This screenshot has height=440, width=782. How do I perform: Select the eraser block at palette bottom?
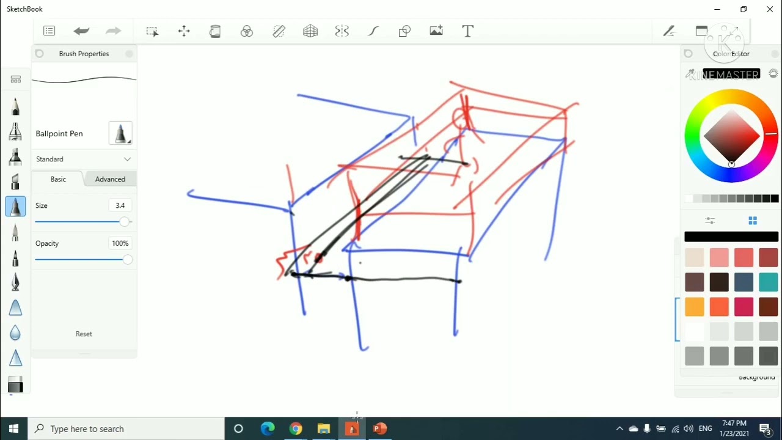(15, 384)
